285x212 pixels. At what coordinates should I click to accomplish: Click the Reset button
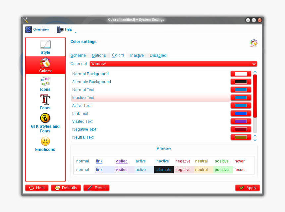coord(96,188)
